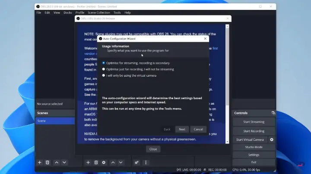Open the Edit menu
The width and height of the screenshot is (311, 174).
coord(47,12)
